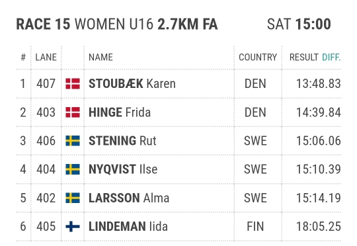Select the RESULT column header
The width and height of the screenshot is (357, 246).
tap(303, 57)
